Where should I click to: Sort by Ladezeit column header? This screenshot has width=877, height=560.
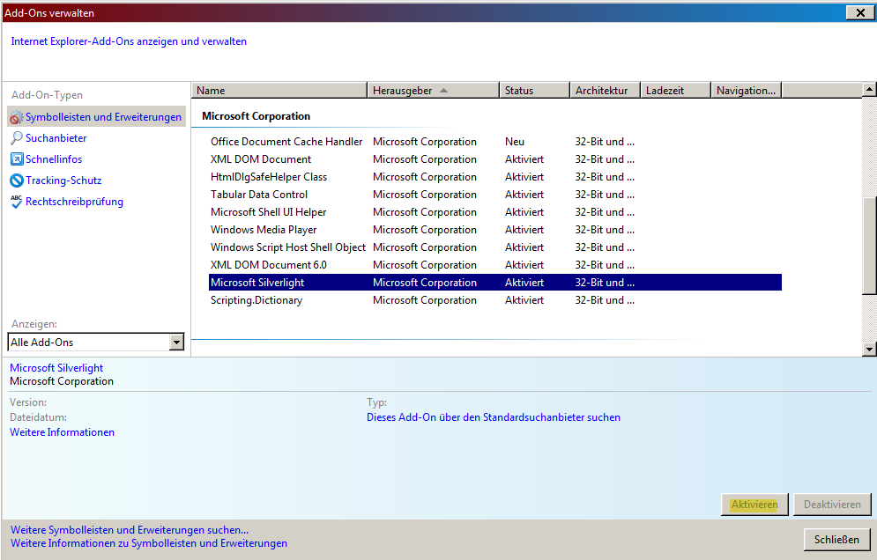675,91
